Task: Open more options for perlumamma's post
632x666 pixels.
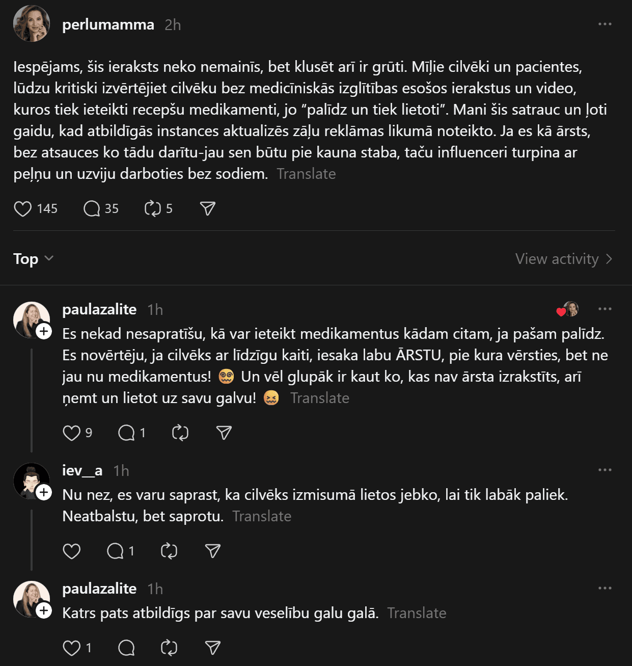Action: (x=604, y=24)
